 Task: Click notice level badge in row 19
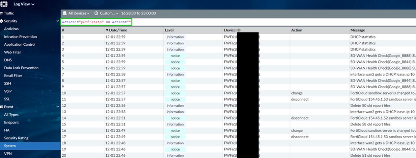click(x=175, y=149)
